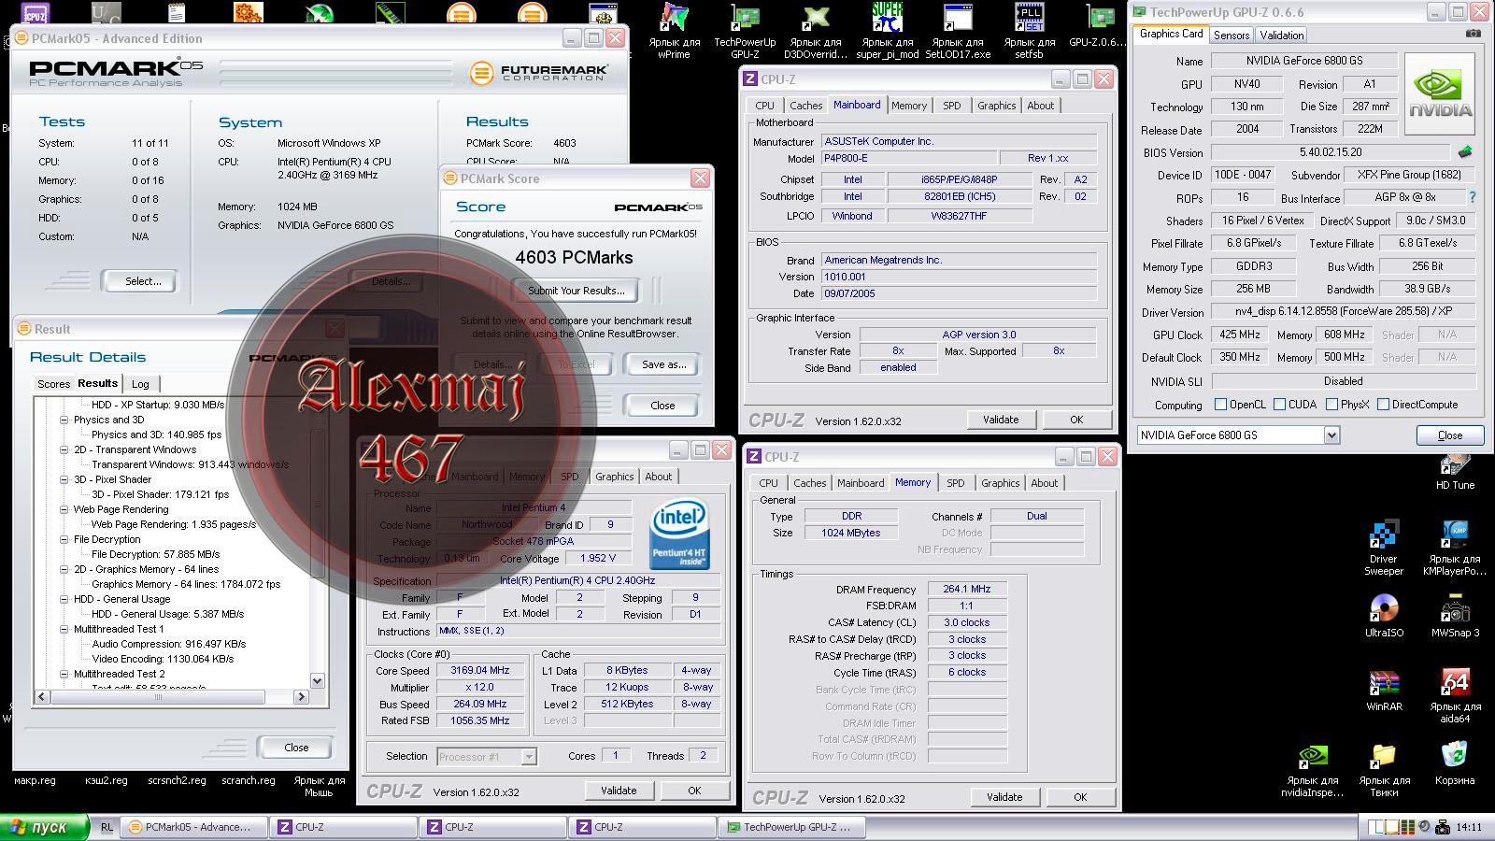Click the Submit Your Results button
The height and width of the screenshot is (841, 1495).
(x=577, y=291)
